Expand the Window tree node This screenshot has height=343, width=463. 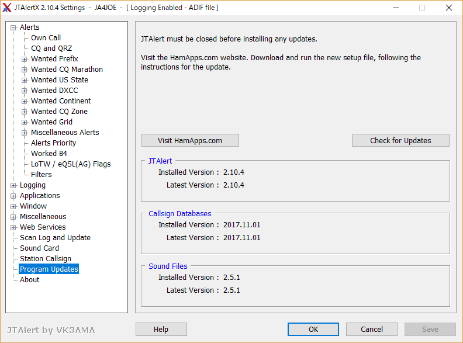point(13,206)
